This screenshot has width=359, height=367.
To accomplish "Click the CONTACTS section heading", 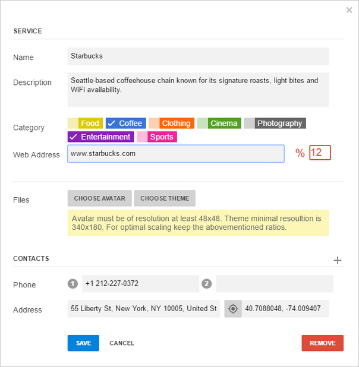I will pyautogui.click(x=31, y=259).
